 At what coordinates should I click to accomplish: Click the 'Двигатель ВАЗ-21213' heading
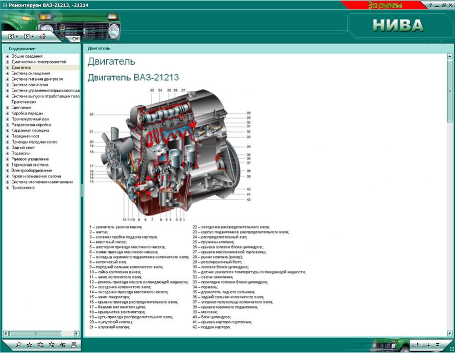pos(133,78)
